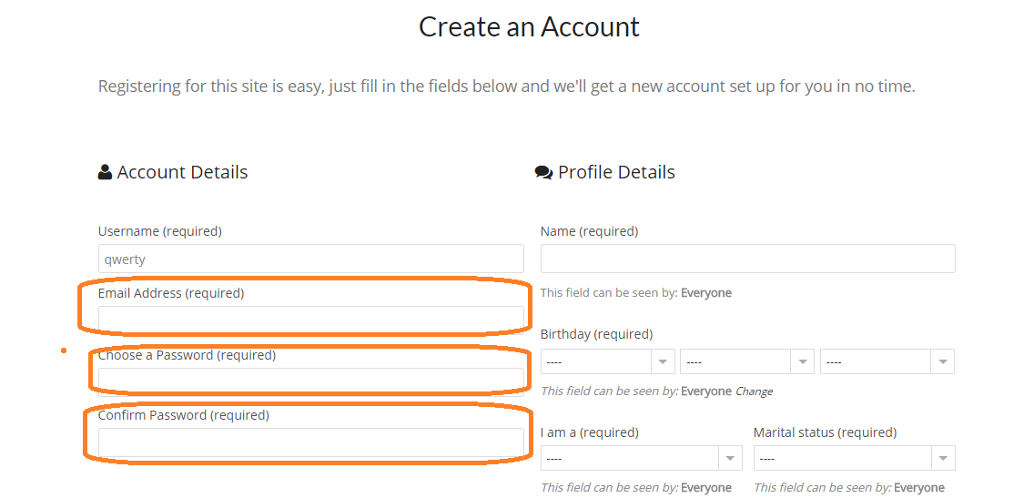Click the Change visibility link under Birthday
This screenshot has width=1034, height=498.
pyautogui.click(x=754, y=391)
